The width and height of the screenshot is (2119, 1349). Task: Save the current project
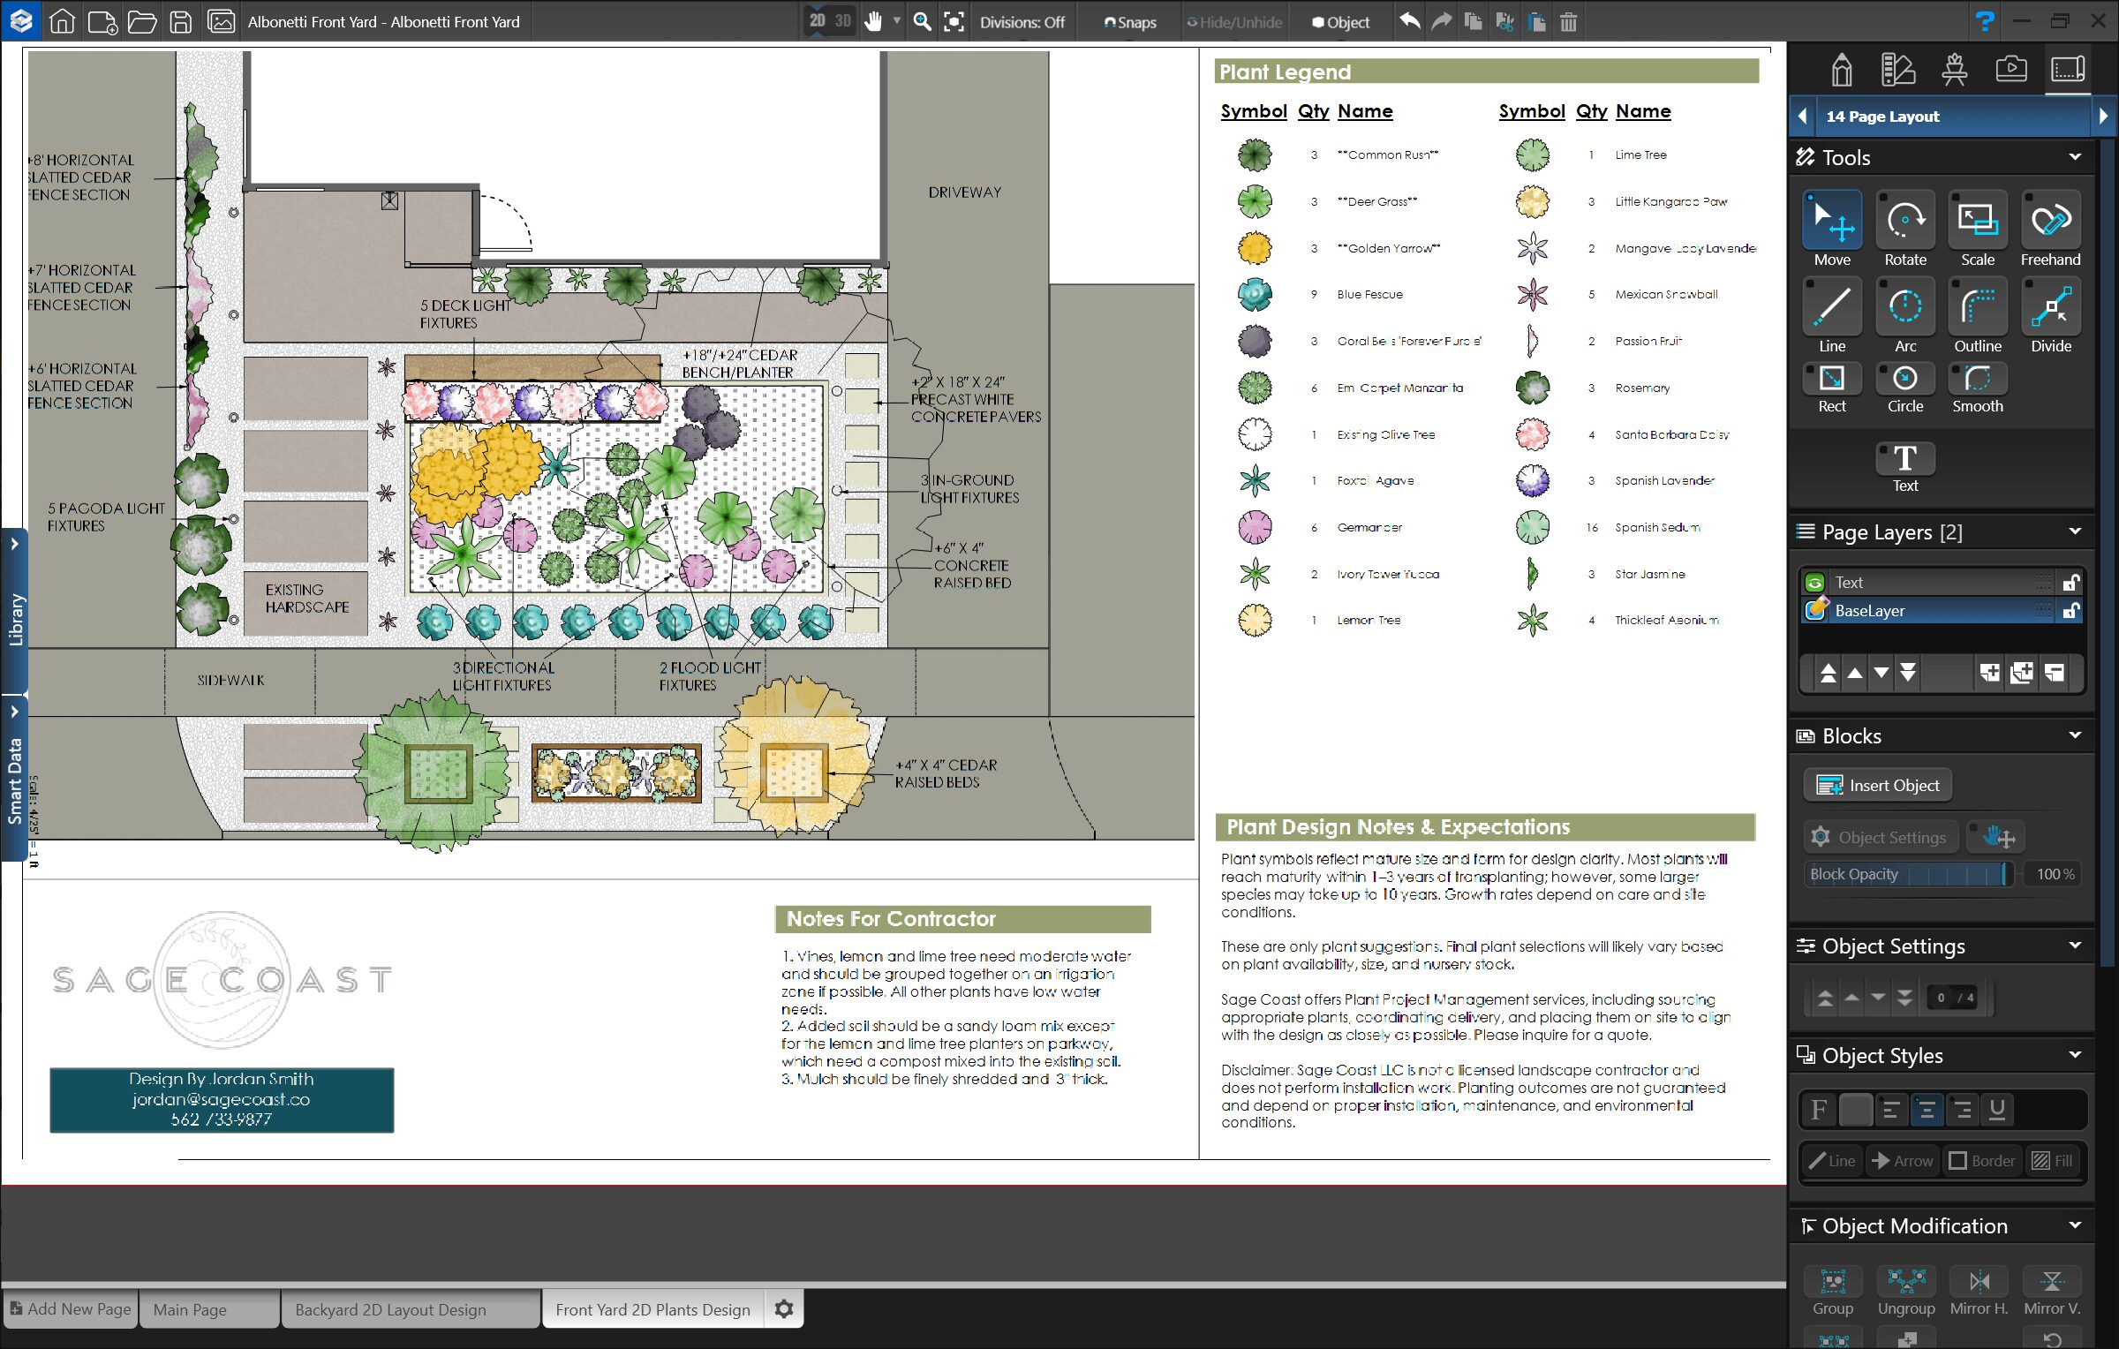click(x=181, y=21)
